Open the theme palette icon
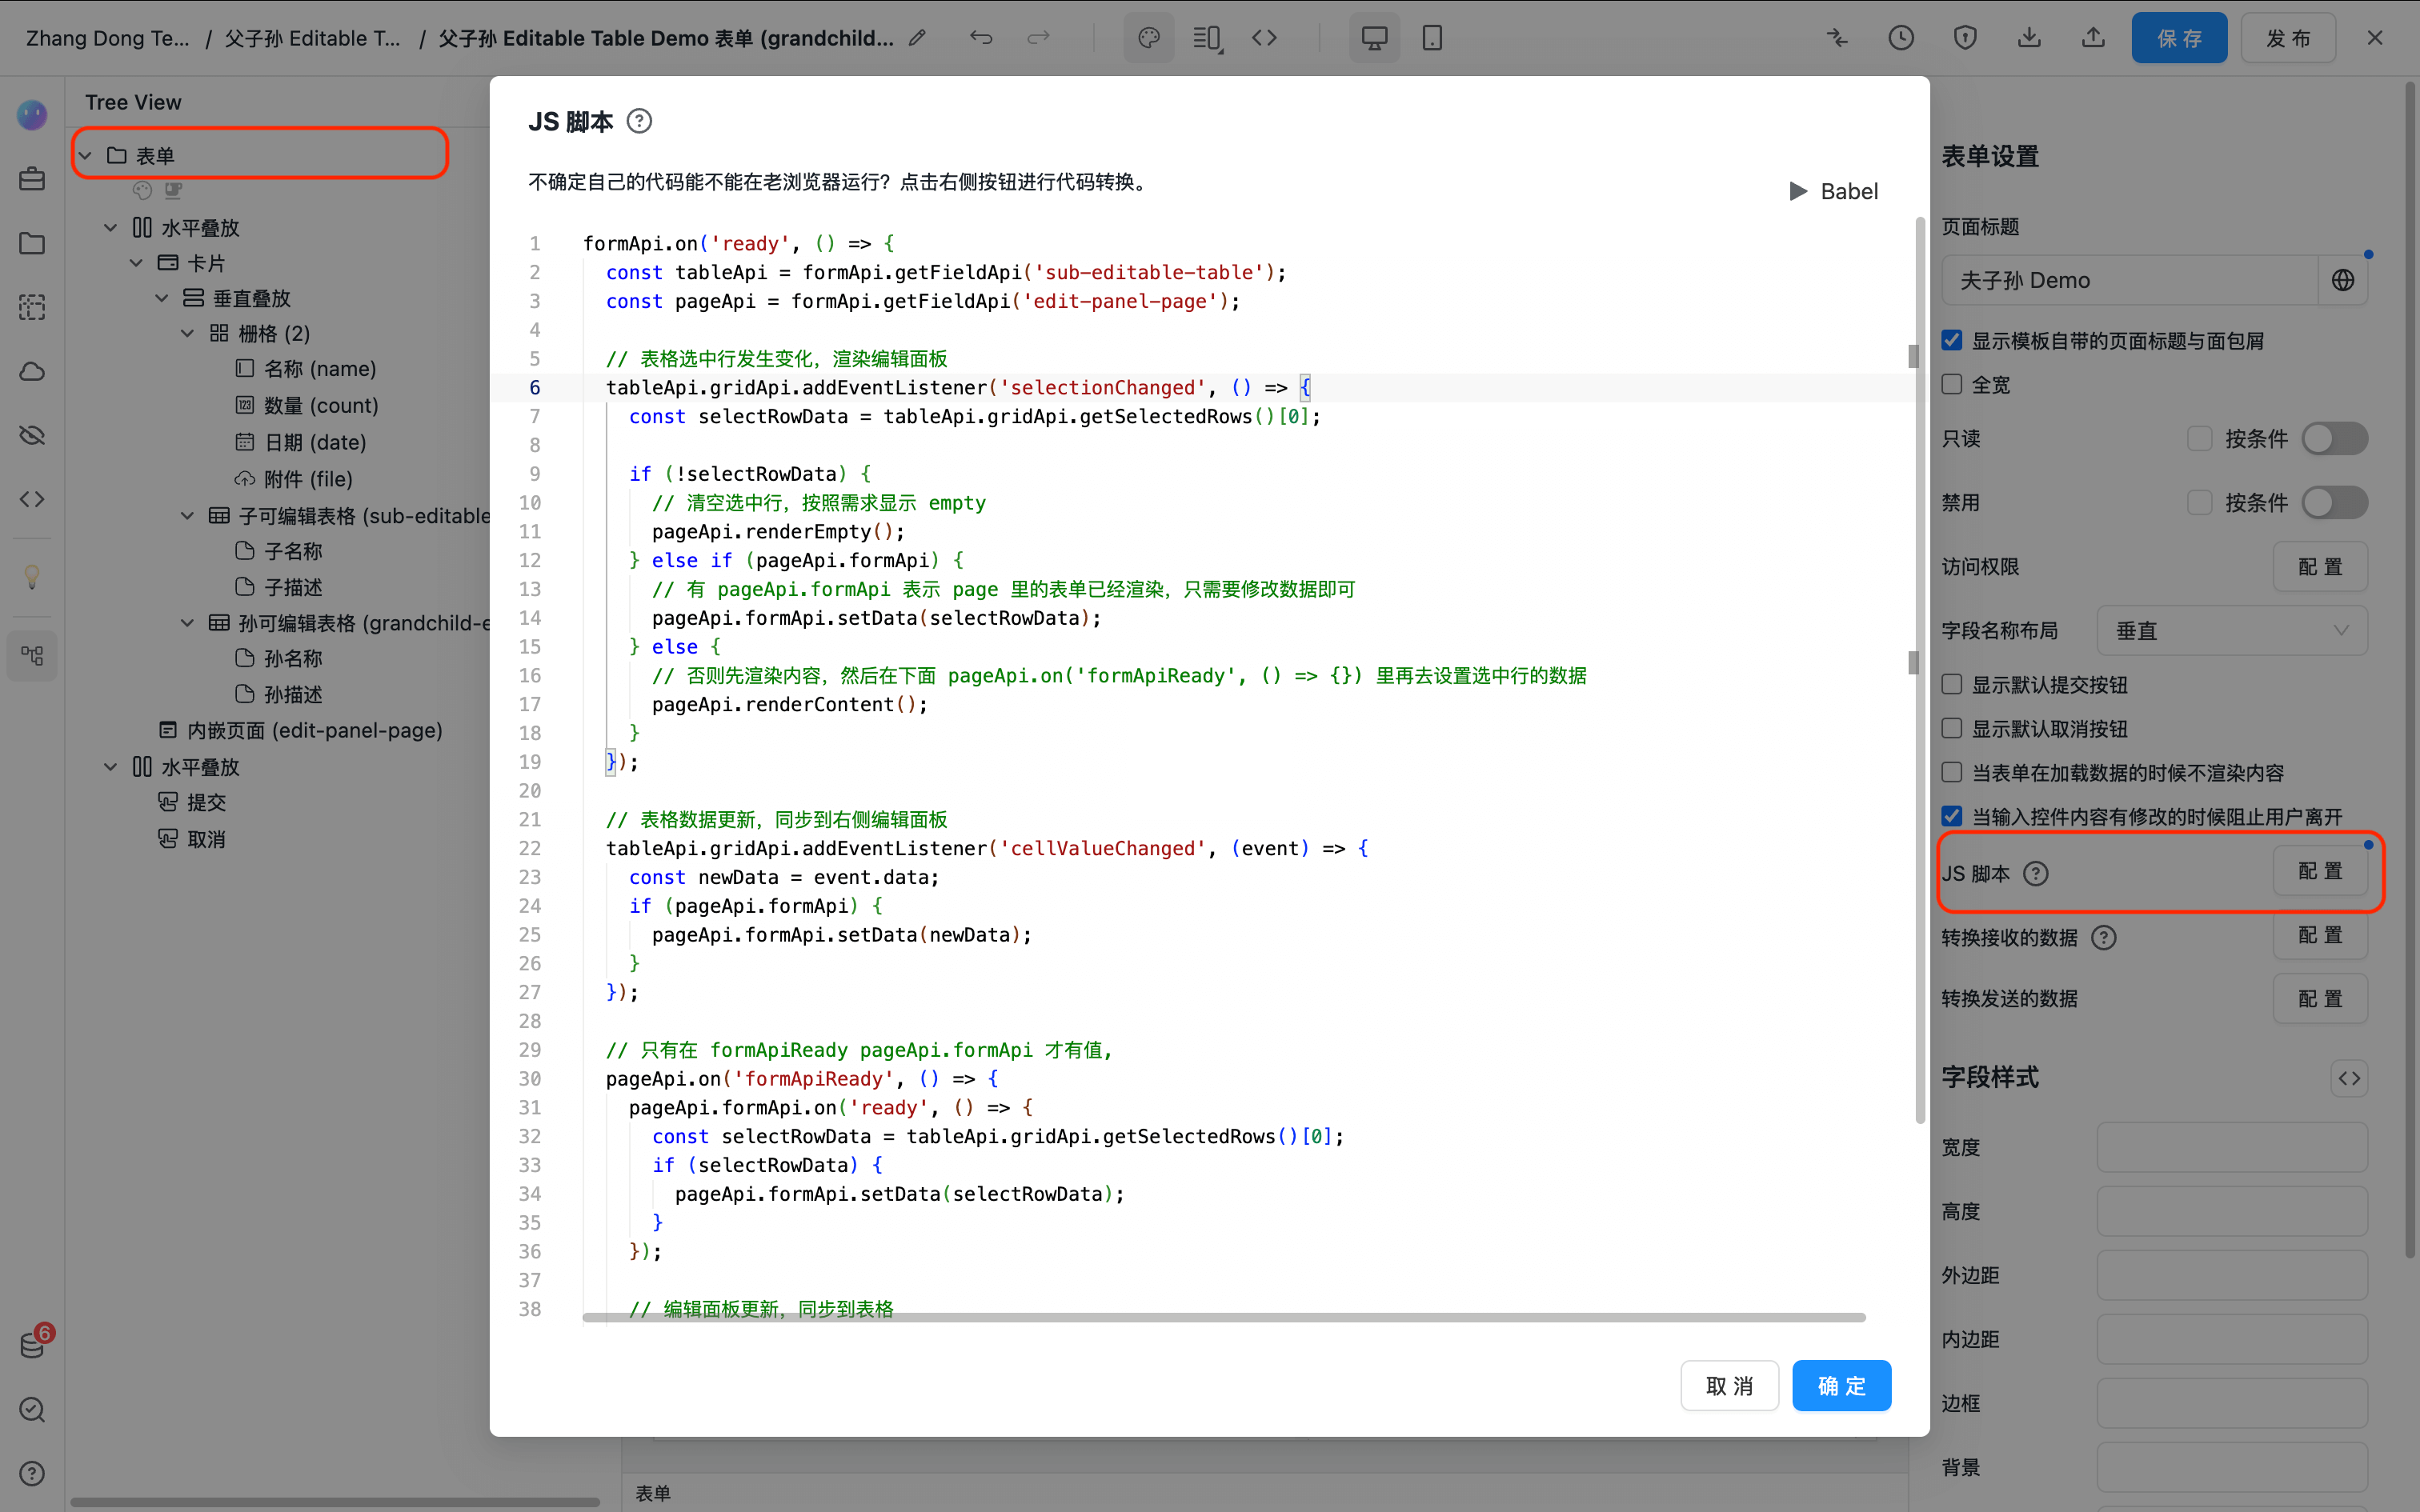 pos(1149,38)
